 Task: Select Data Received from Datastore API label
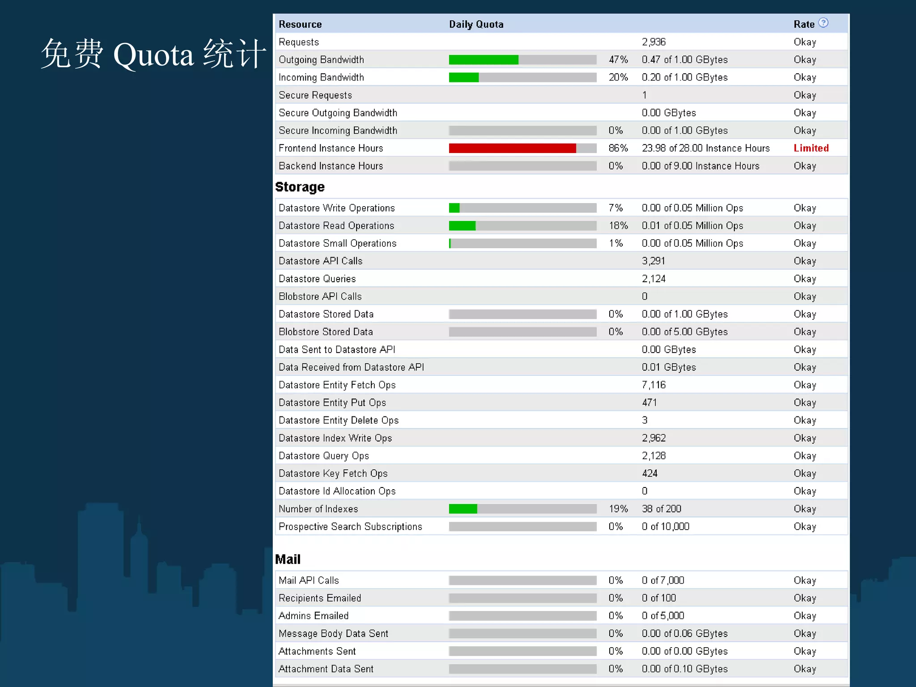[351, 367]
